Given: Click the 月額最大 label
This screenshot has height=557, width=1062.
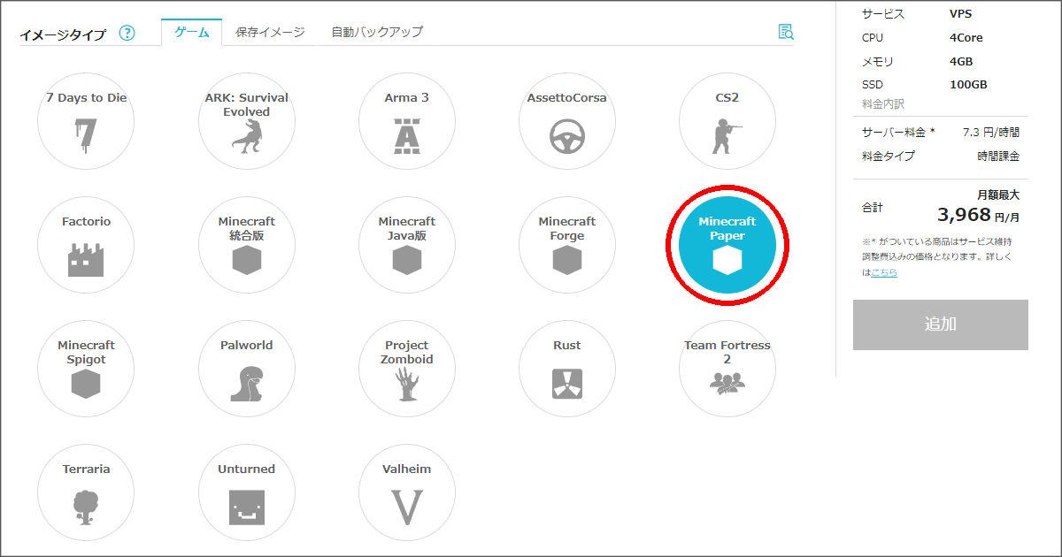Looking at the screenshot, I should pyautogui.click(x=998, y=195).
